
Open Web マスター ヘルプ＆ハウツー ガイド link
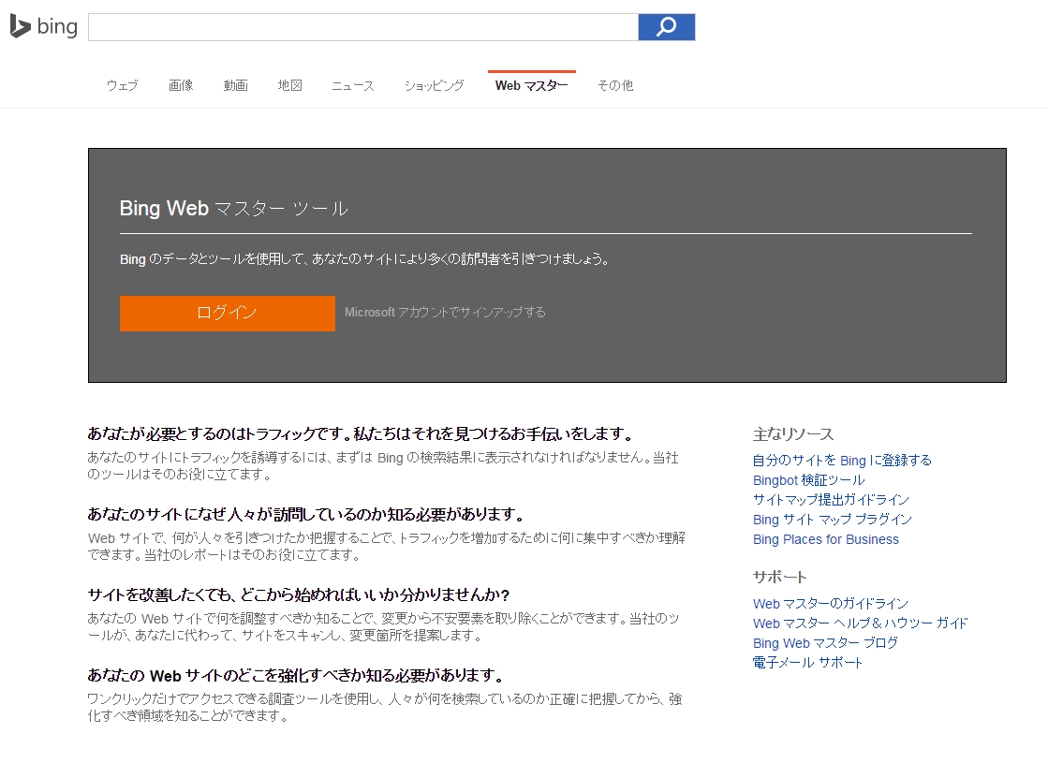click(860, 624)
